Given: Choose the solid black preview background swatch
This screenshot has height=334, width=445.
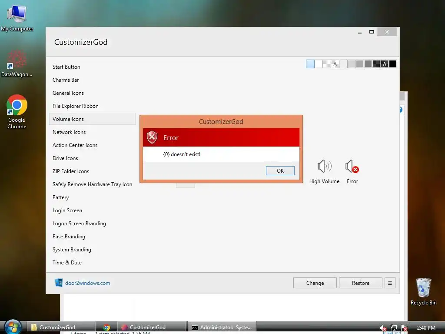Looking at the screenshot, I should (393, 64).
